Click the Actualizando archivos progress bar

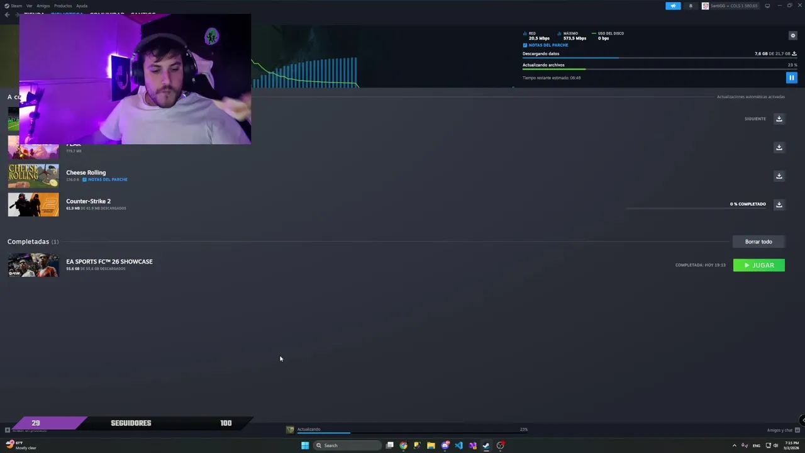click(x=660, y=69)
